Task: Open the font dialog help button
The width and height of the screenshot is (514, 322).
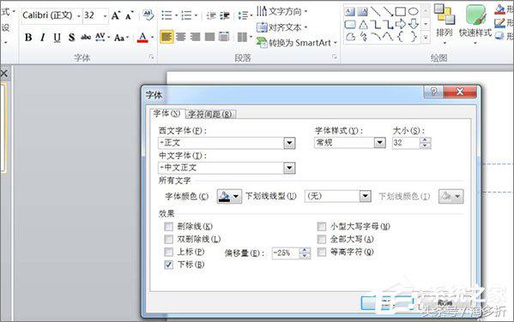Action: pos(433,92)
